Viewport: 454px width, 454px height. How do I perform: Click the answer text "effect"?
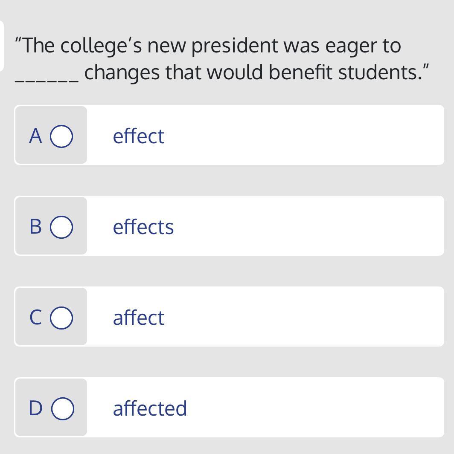coord(138,136)
